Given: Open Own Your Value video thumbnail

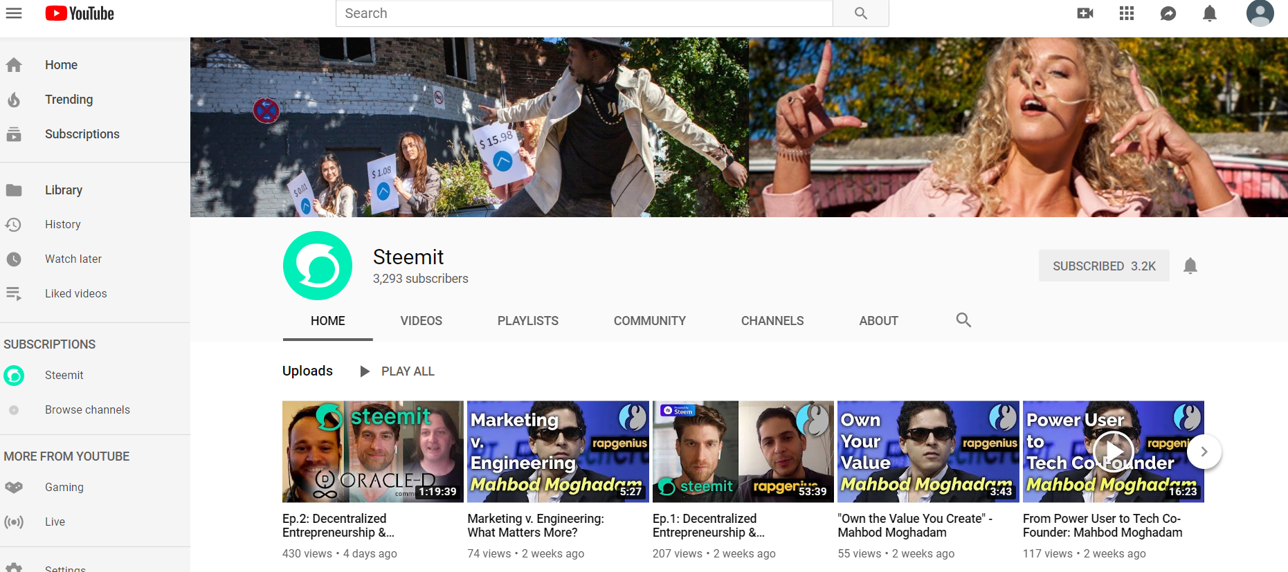Looking at the screenshot, I should tap(928, 452).
